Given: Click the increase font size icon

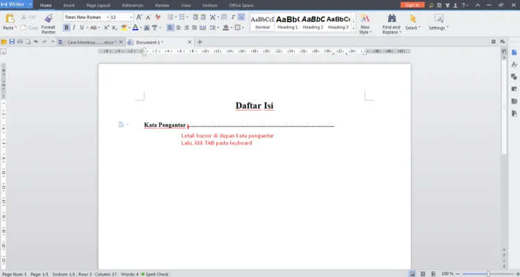Looking at the screenshot, I should (x=139, y=17).
